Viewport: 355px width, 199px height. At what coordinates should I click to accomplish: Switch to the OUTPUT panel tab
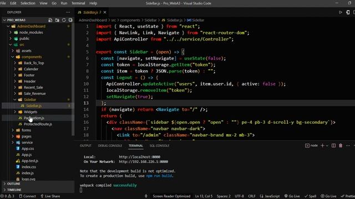coord(85,146)
